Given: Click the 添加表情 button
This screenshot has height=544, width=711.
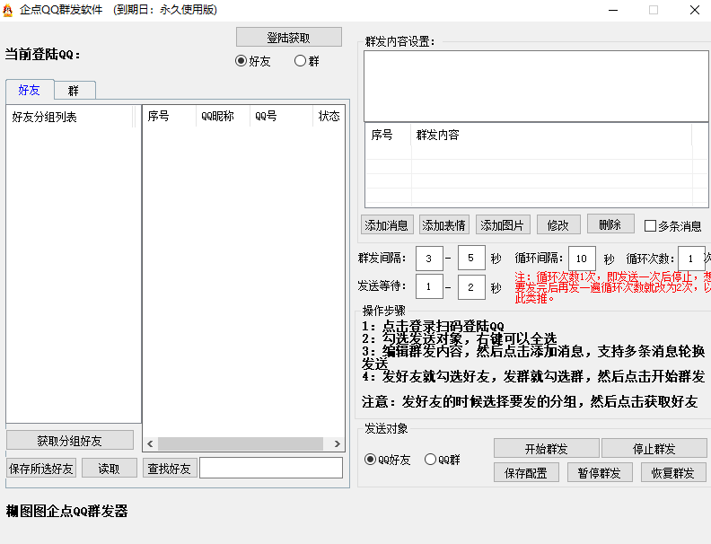Looking at the screenshot, I should (443, 224).
